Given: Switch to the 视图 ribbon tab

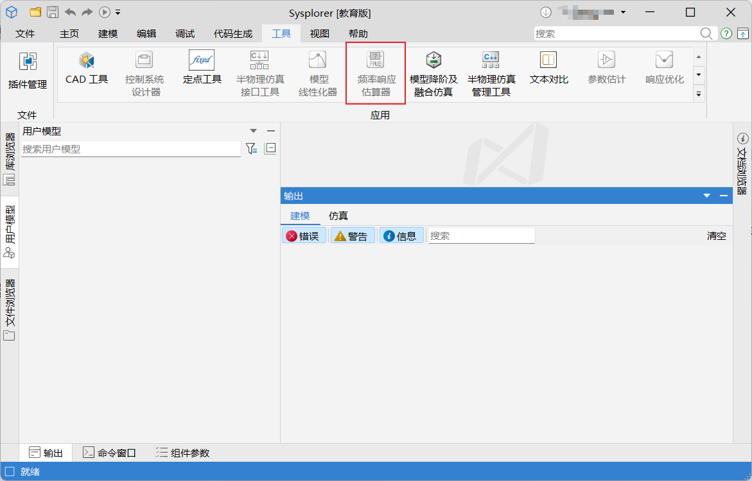Looking at the screenshot, I should (x=319, y=33).
